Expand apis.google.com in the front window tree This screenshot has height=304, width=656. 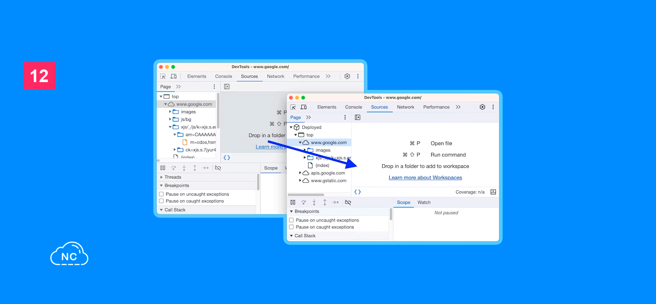pyautogui.click(x=300, y=173)
